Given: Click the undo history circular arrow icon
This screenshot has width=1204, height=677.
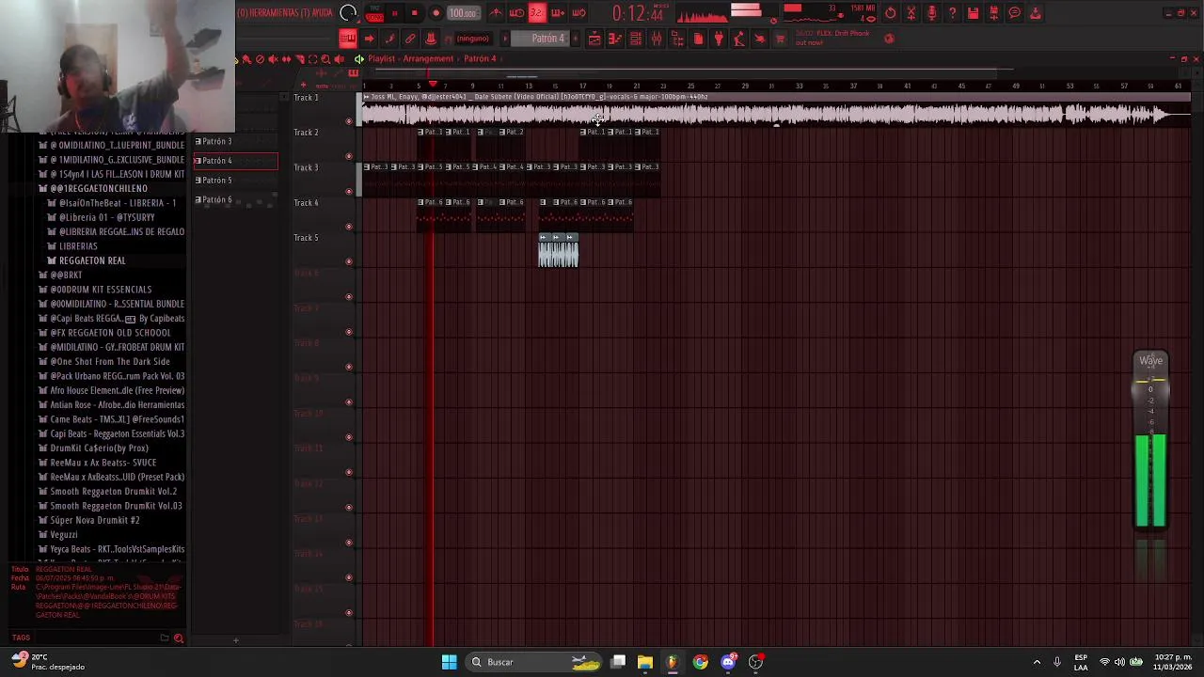Looking at the screenshot, I should (x=890, y=13).
